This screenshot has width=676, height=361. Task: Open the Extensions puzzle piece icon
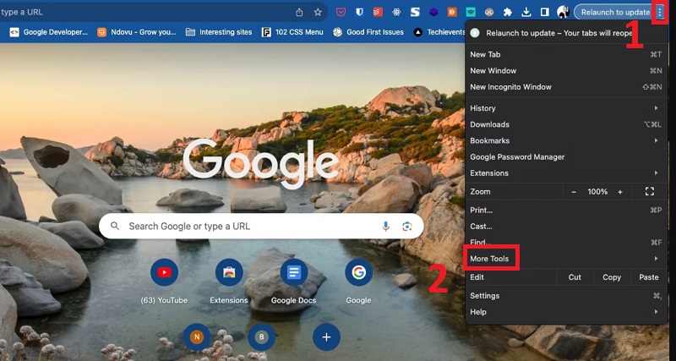point(508,12)
